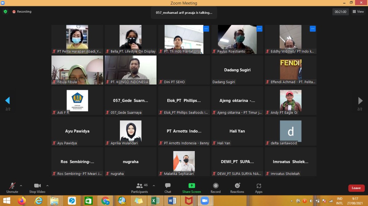
Task: Select the PT. KONGO INDONESIA video tile
Action: point(131,70)
